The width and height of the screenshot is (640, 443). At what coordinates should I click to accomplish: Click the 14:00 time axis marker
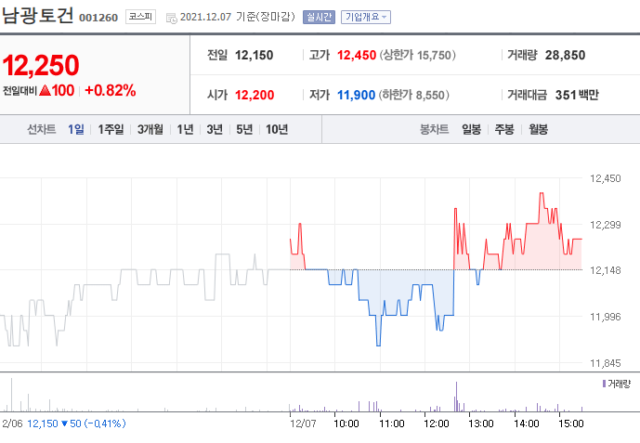pos(526,423)
